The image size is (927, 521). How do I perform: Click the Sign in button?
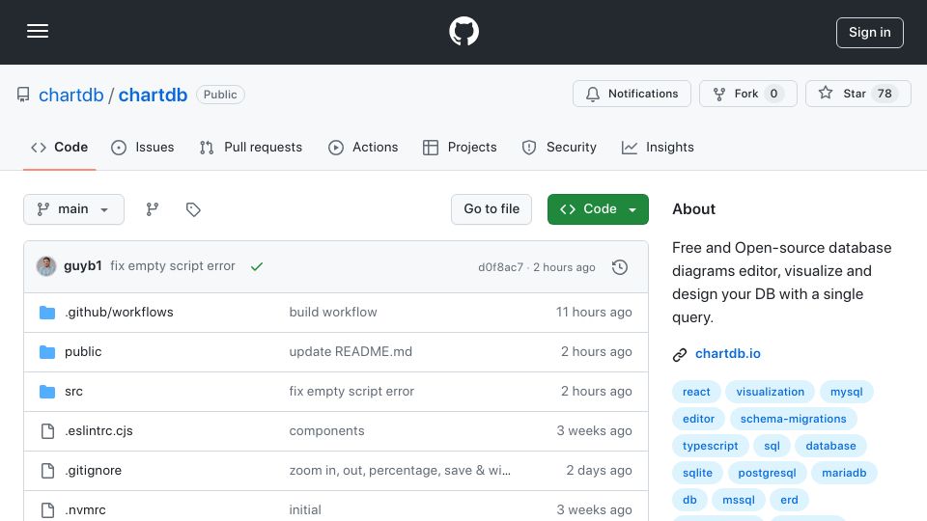click(x=869, y=33)
